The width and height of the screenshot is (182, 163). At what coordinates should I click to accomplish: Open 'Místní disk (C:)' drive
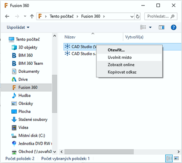click(x=32, y=135)
